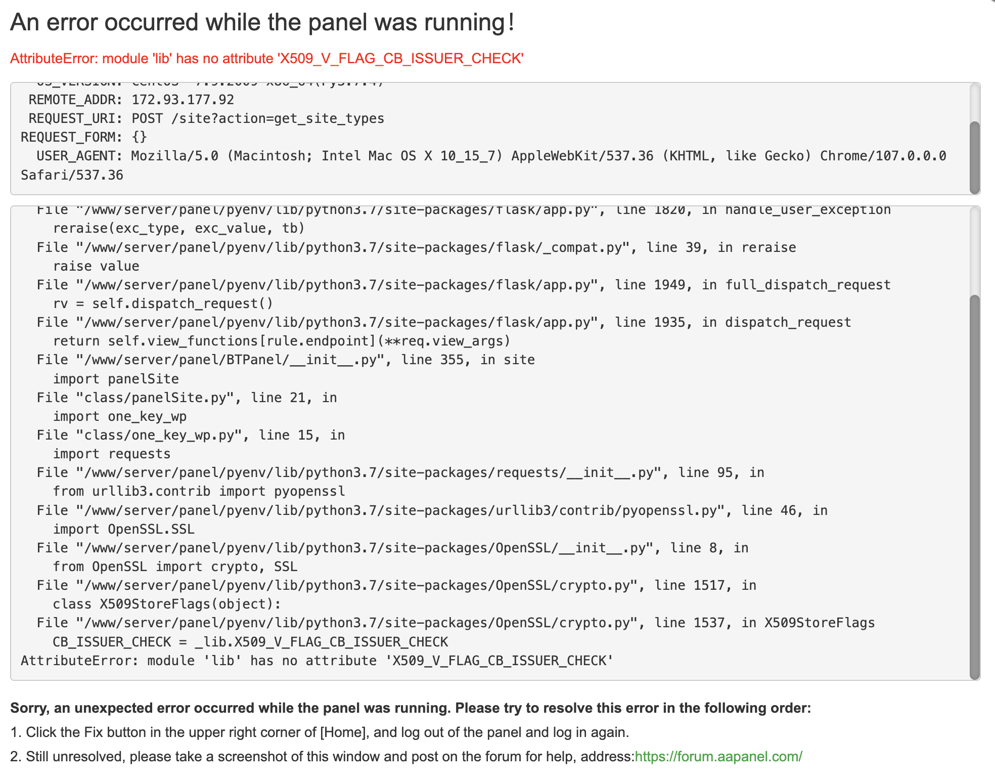Click the REQUEST_URI POST line
The width and height of the screenshot is (995, 780).
click(257, 118)
